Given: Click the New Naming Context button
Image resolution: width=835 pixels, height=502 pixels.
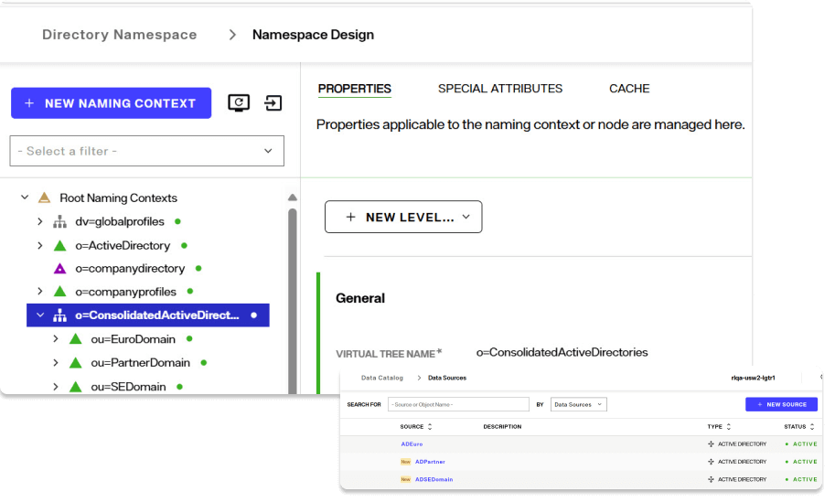Looking at the screenshot, I should (111, 102).
